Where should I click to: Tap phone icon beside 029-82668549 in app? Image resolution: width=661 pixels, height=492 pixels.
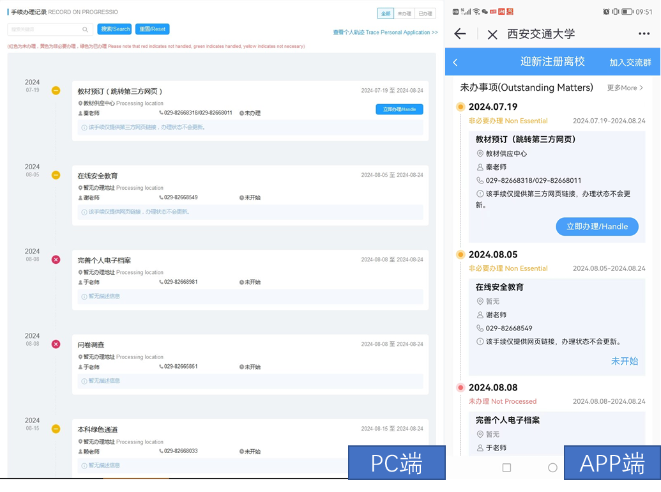[480, 328]
